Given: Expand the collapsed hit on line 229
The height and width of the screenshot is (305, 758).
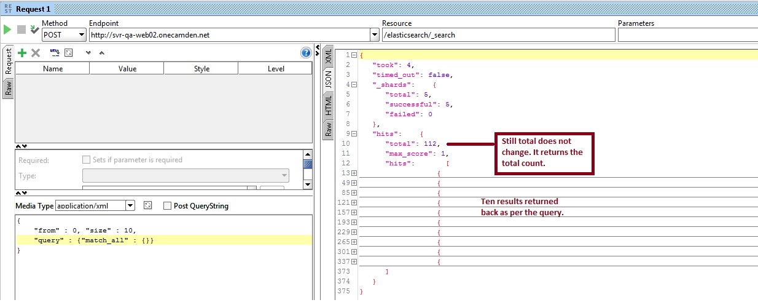Looking at the screenshot, I should click(354, 232).
